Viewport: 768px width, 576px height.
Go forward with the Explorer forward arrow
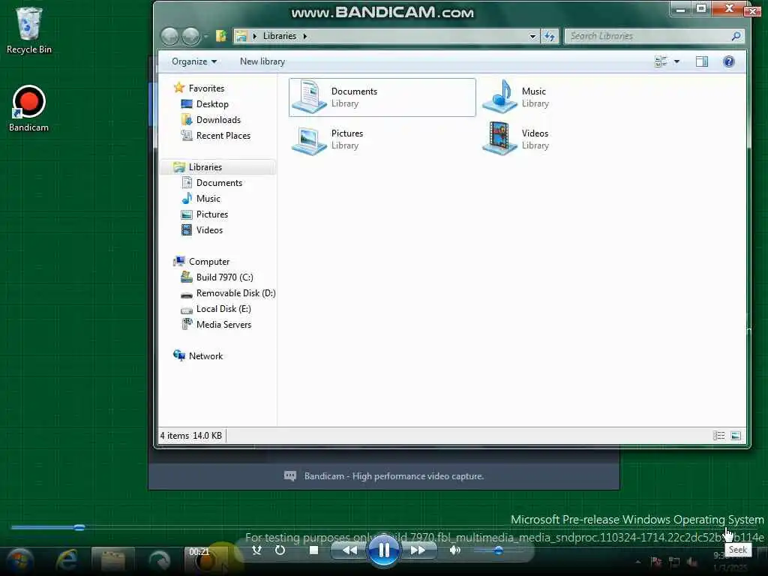point(190,36)
